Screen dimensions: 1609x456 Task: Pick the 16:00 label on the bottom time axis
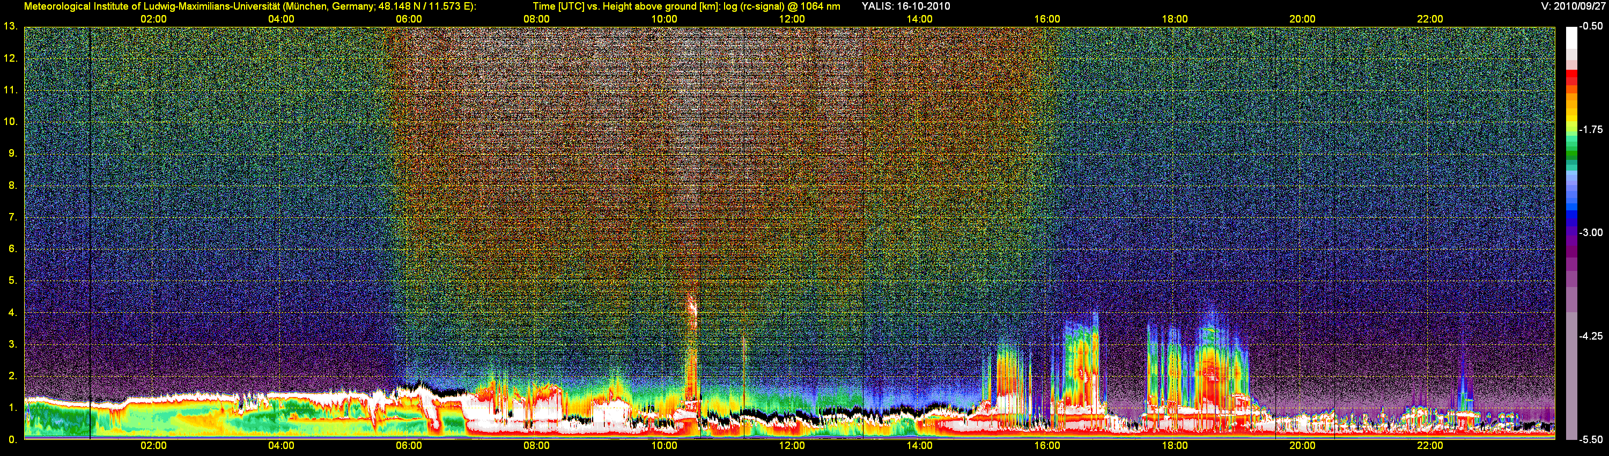coord(1047,445)
